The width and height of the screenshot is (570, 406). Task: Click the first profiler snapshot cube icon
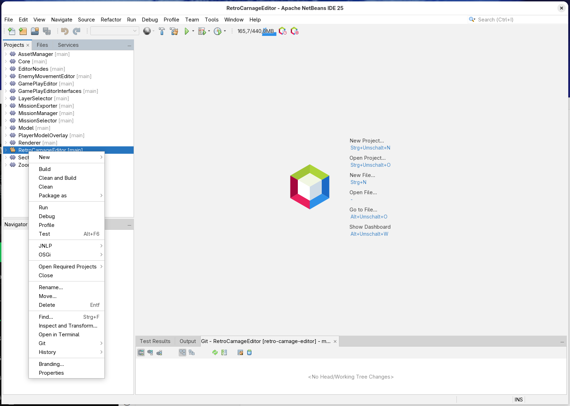click(283, 31)
